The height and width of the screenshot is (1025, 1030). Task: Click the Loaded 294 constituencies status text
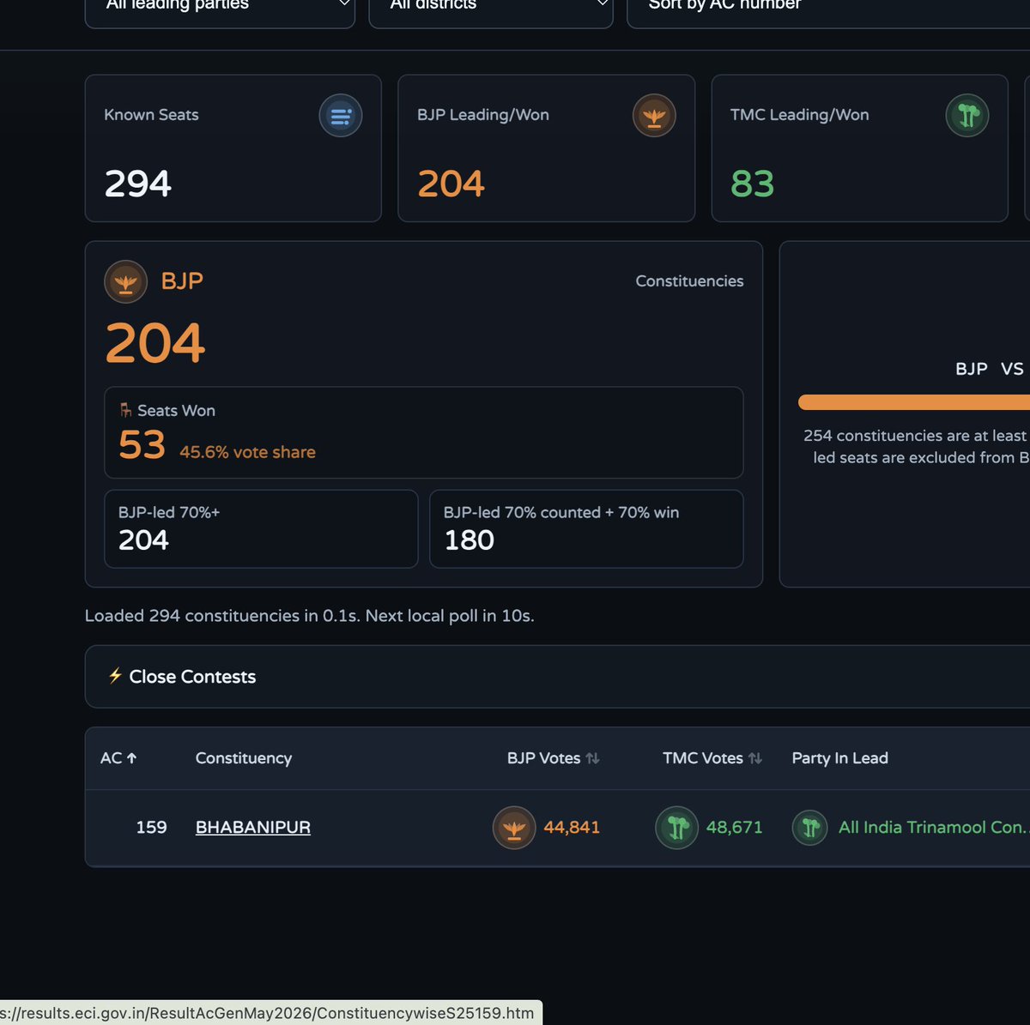tap(310, 616)
